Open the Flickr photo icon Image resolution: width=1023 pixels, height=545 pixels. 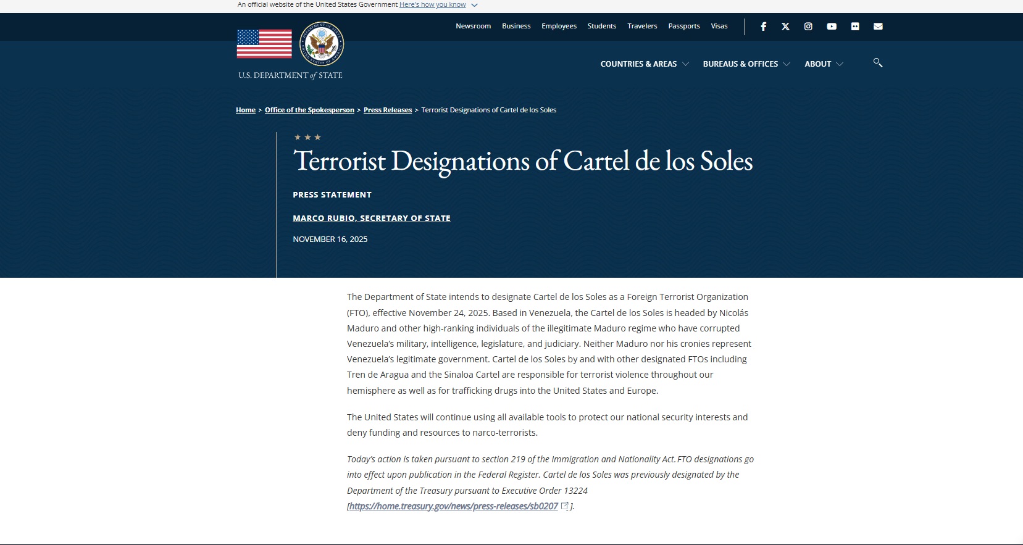(x=855, y=27)
